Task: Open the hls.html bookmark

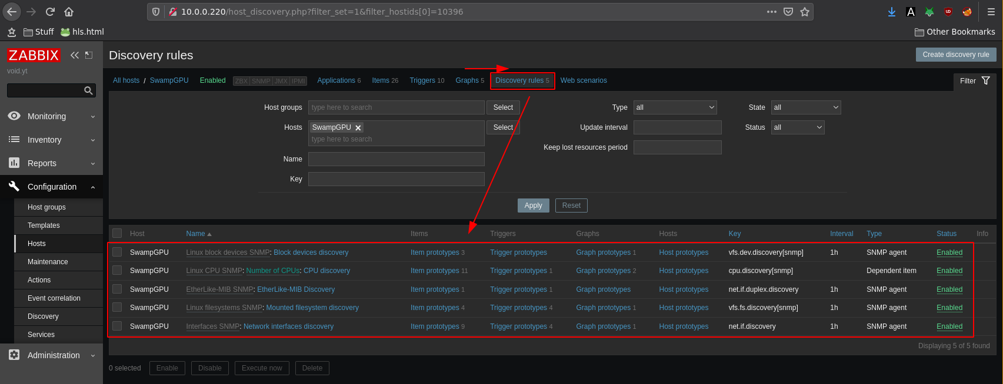Action: 82,32
